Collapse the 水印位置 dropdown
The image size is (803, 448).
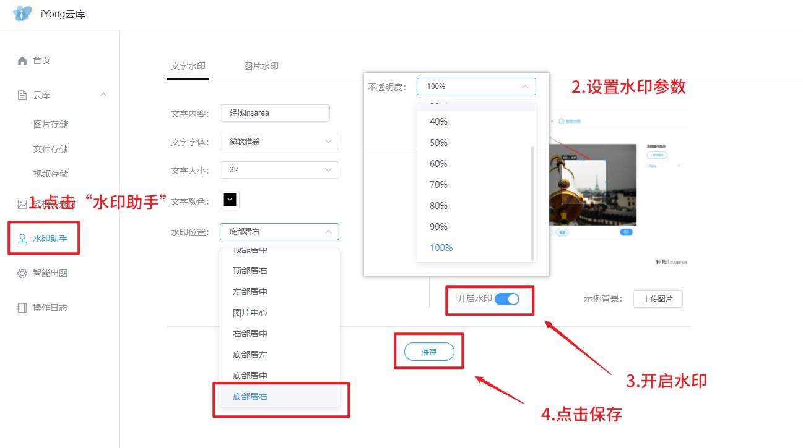coord(279,232)
